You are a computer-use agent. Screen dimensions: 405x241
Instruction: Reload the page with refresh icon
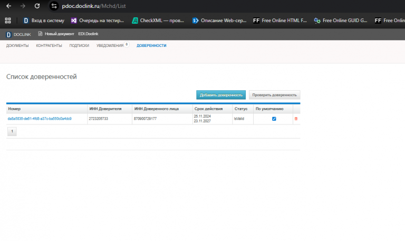(37, 6)
